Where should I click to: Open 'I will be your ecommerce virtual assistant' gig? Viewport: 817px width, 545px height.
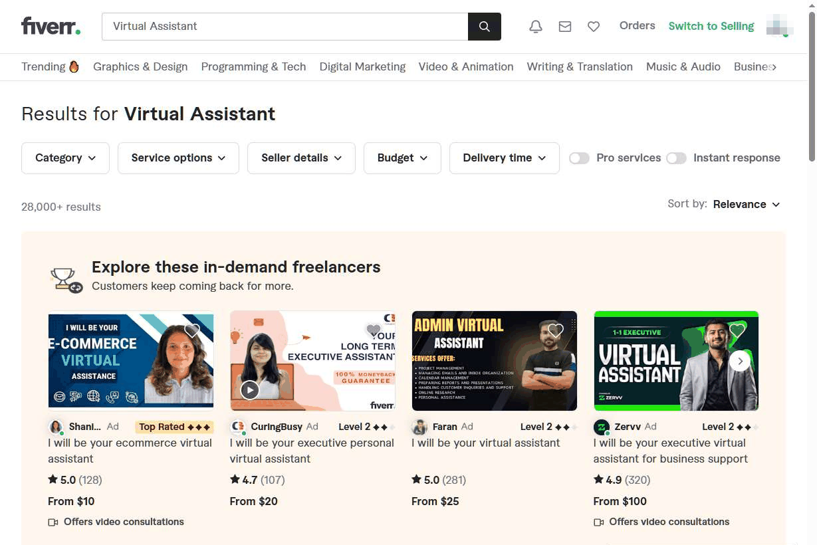pos(130,451)
